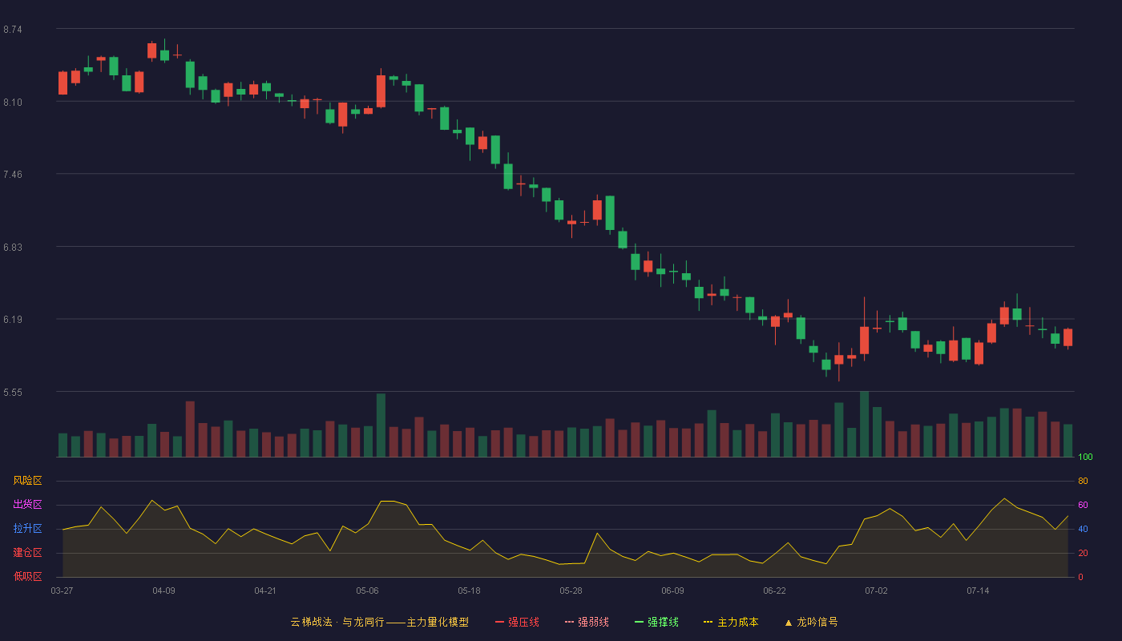This screenshot has width=1122, height=641.
Task: Select the 拉升区 zone label
Action: [27, 529]
